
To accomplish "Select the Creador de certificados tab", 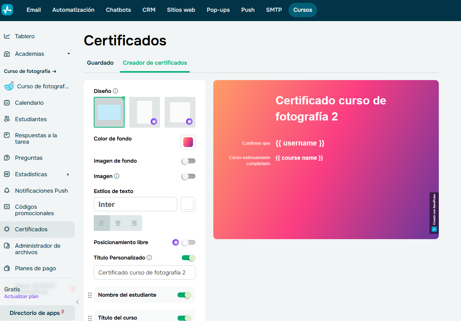I will click(x=155, y=63).
